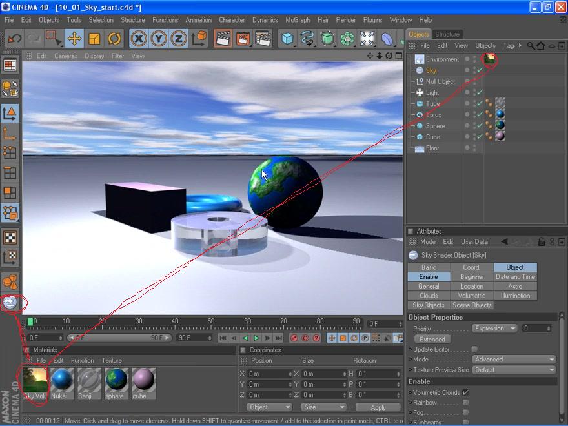
Task: Open the HyperNURBS generator icon
Action: coord(327,38)
